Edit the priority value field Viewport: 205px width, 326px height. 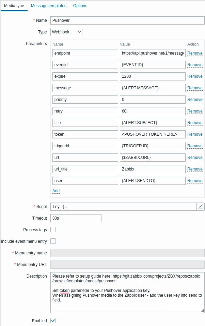153,100
